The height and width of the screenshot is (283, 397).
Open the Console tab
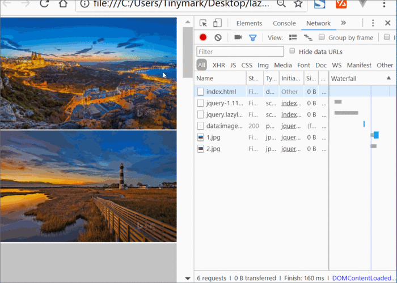284,23
